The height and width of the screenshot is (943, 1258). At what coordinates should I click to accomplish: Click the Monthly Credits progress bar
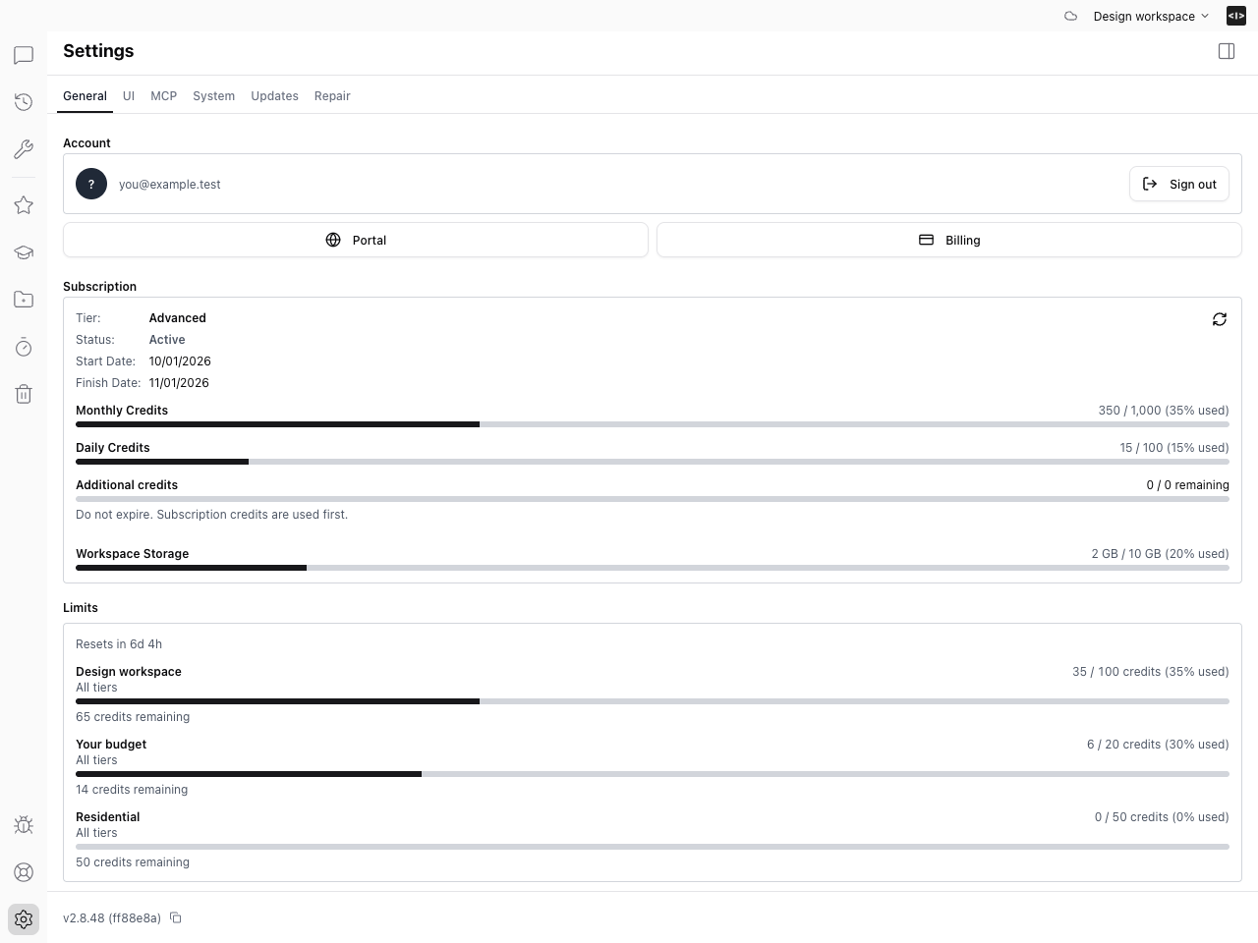click(x=653, y=424)
